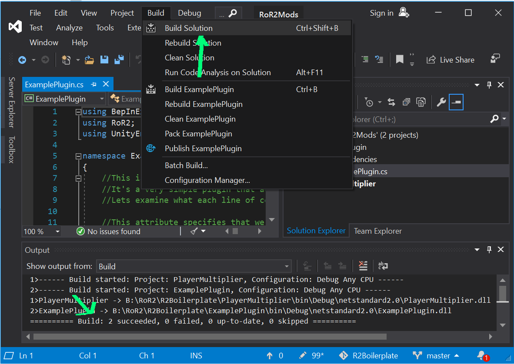Image resolution: width=514 pixels, height=364 pixels.
Task: Close the Output panel
Action: [x=501, y=249]
